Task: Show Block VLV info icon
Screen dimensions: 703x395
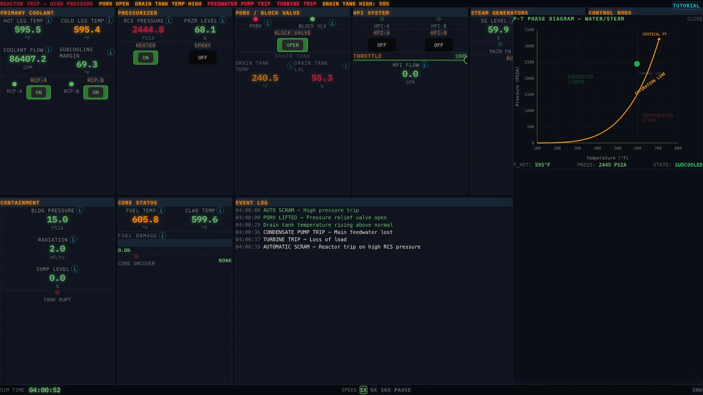Action: tap(332, 23)
